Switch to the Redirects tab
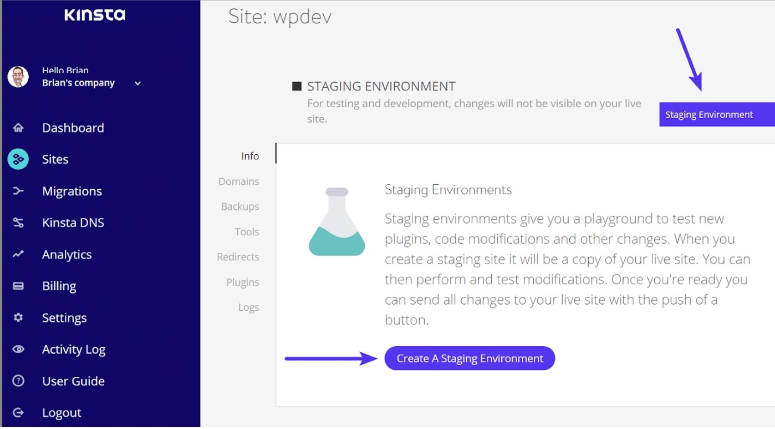 click(238, 257)
